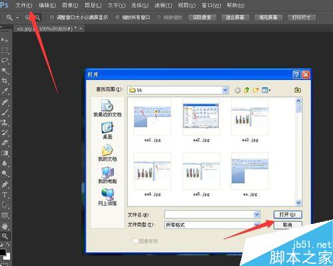The image size is (333, 266).
Task: Create new folder in Open dialog
Action: (x=256, y=90)
